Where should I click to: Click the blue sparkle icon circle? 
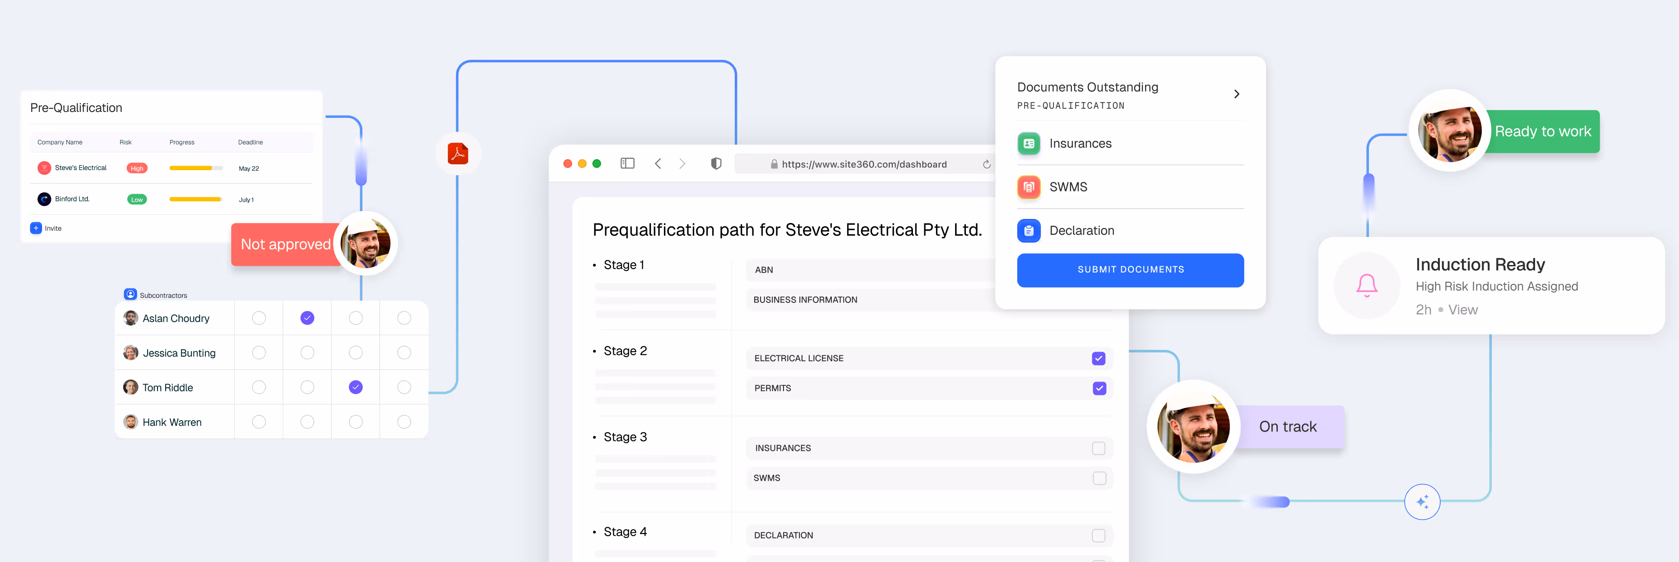point(1422,502)
